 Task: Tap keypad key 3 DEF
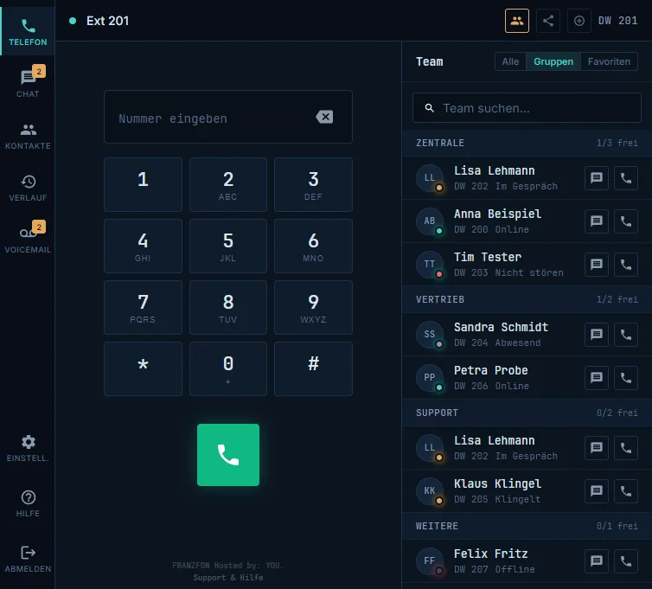tap(314, 185)
